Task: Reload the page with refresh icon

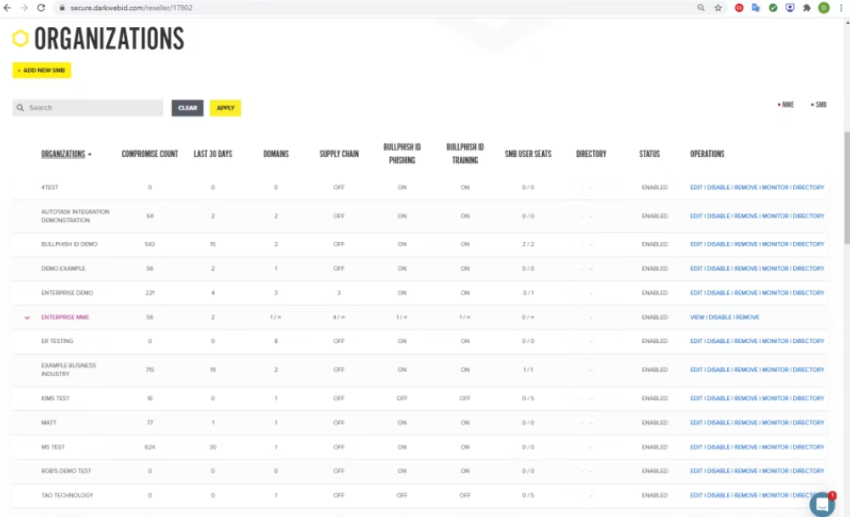Action: point(41,8)
